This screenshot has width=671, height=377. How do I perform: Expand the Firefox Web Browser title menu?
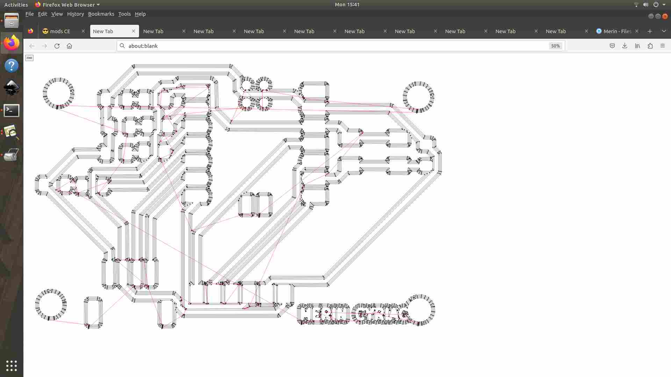[x=67, y=5]
